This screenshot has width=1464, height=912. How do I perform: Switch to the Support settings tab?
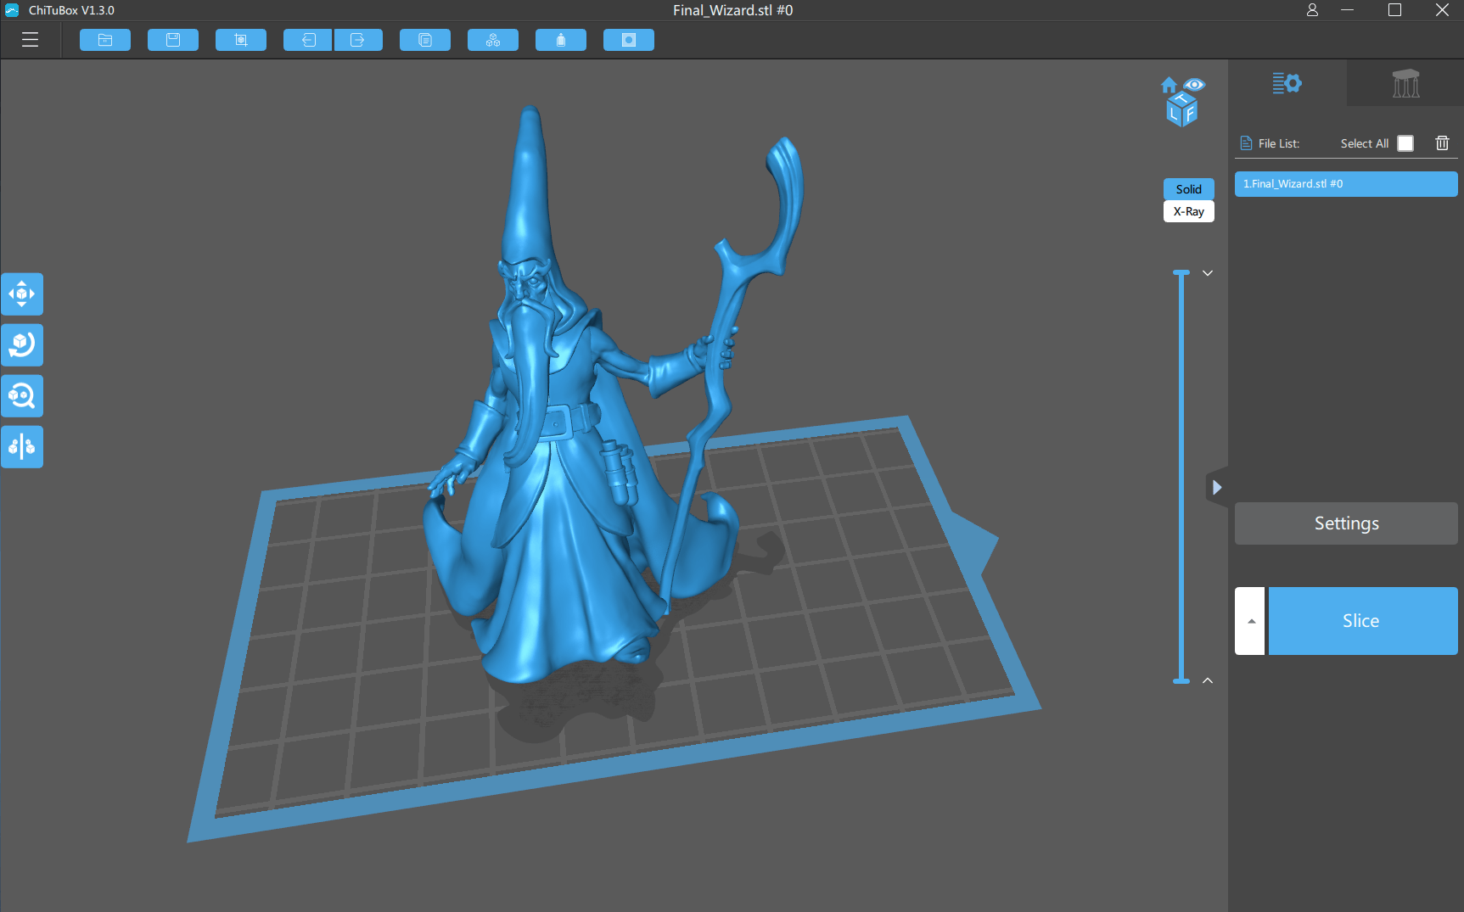(1405, 82)
